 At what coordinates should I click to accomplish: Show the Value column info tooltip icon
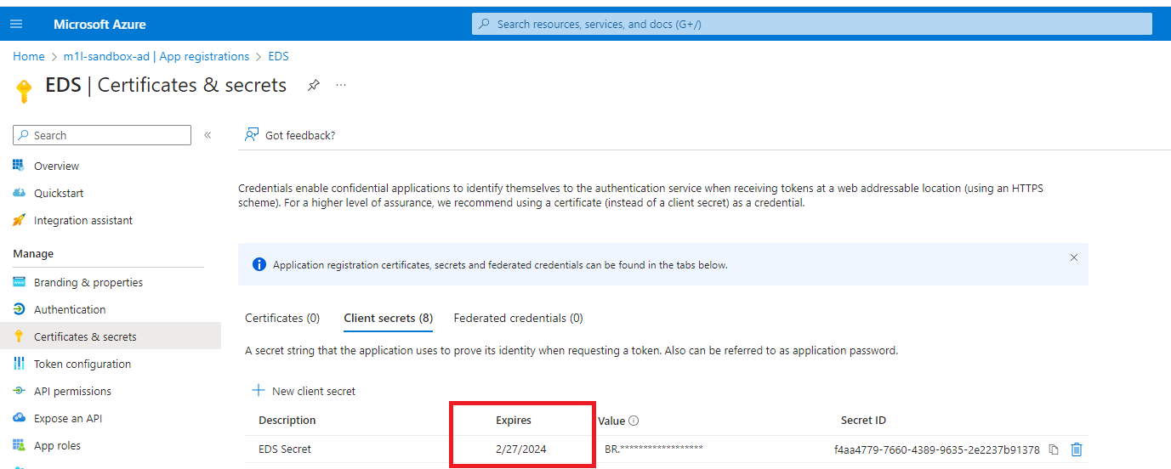634,421
